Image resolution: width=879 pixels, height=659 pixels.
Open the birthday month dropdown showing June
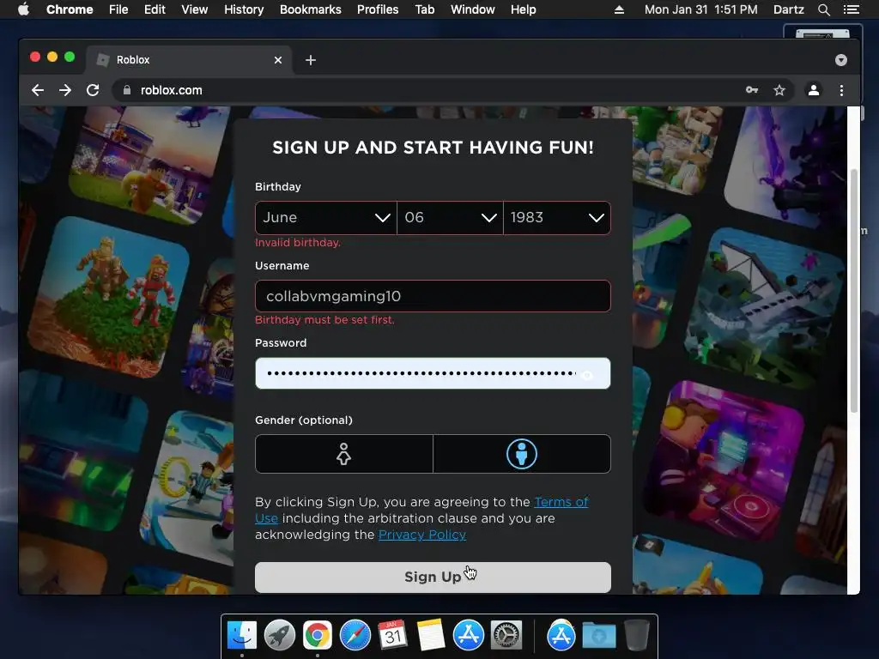[x=325, y=217]
